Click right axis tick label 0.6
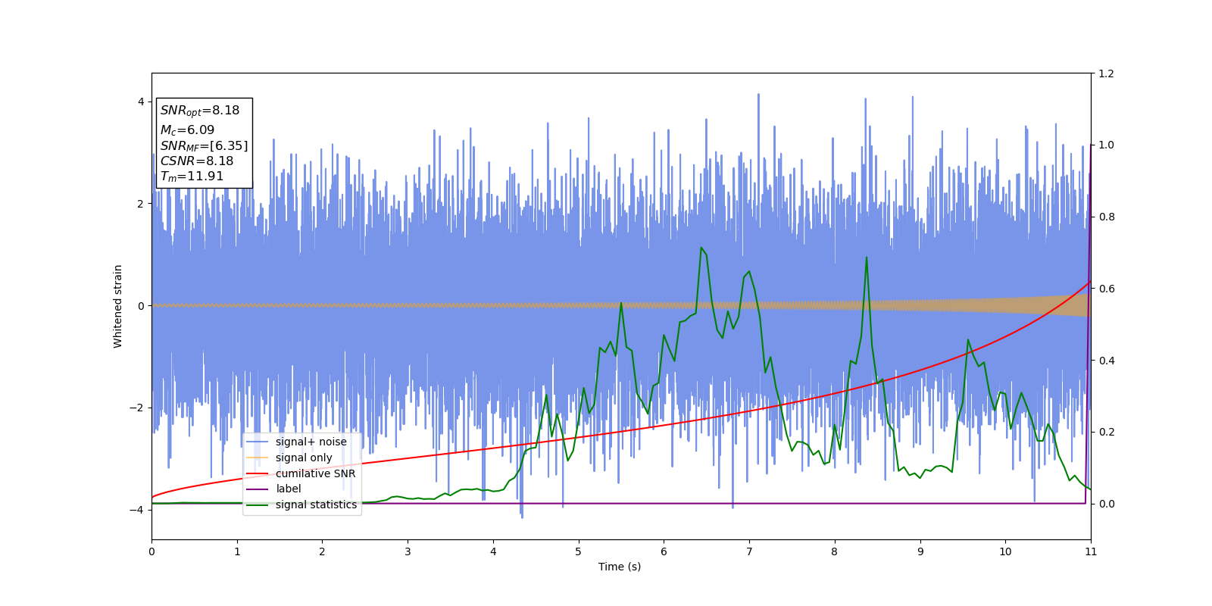The width and height of the screenshot is (1212, 606). click(x=1106, y=289)
